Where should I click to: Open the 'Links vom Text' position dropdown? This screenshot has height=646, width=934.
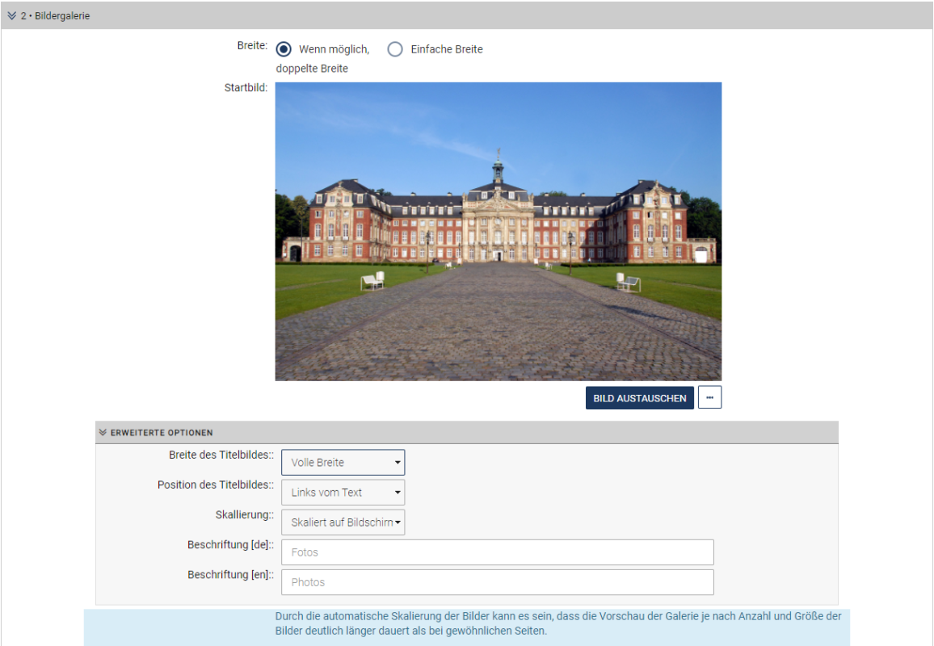[x=343, y=493]
